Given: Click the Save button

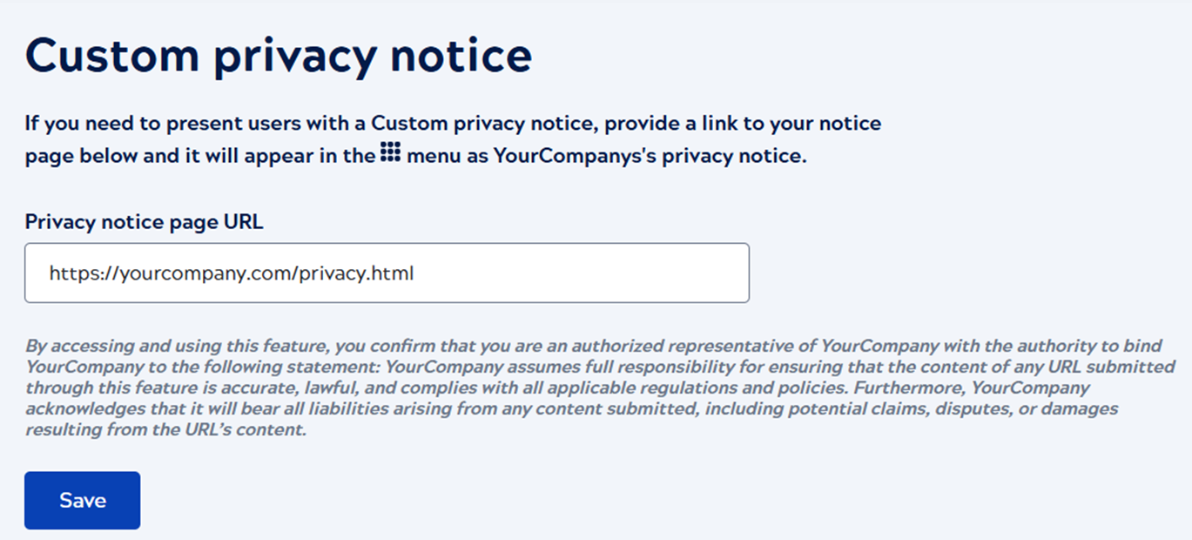Looking at the screenshot, I should click(82, 500).
